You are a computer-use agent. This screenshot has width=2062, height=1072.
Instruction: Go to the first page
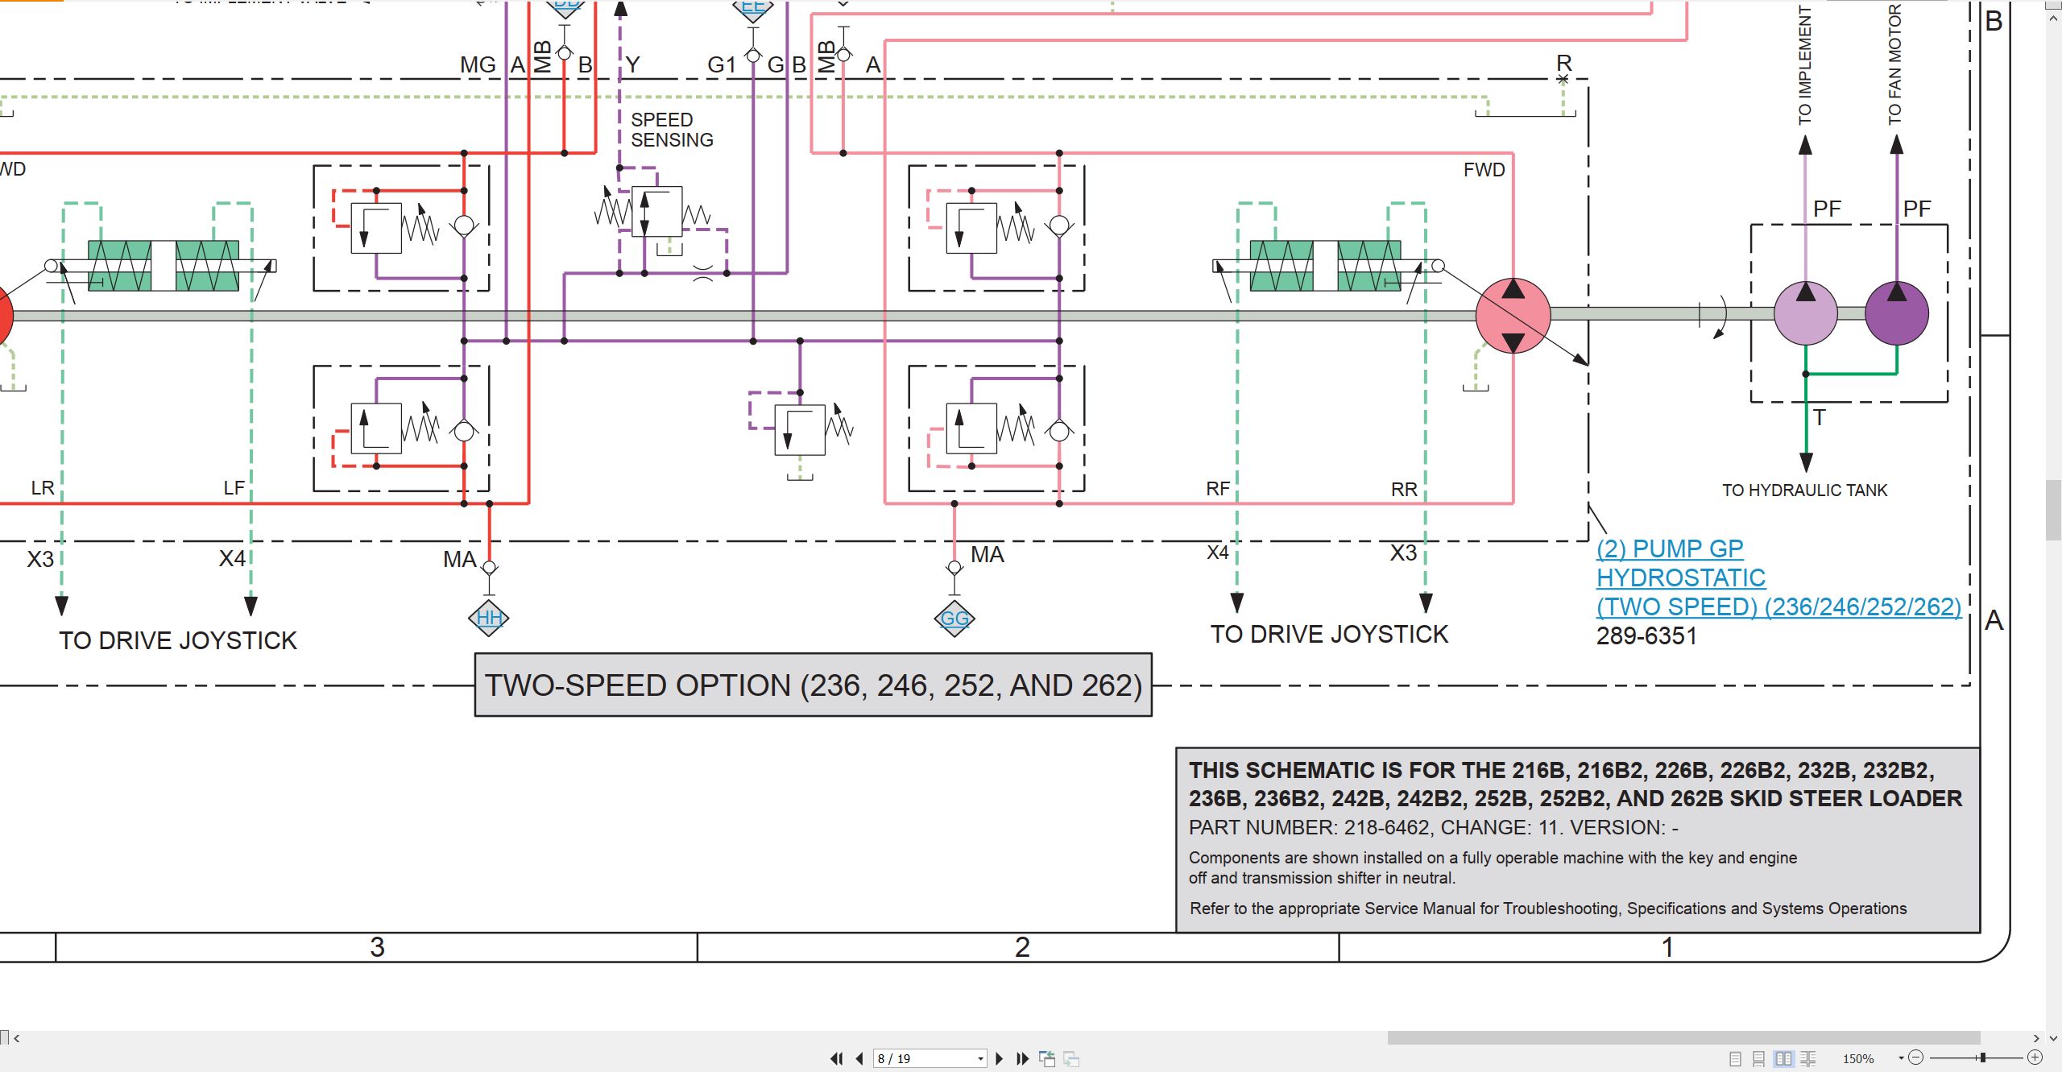pyautogui.click(x=837, y=1058)
